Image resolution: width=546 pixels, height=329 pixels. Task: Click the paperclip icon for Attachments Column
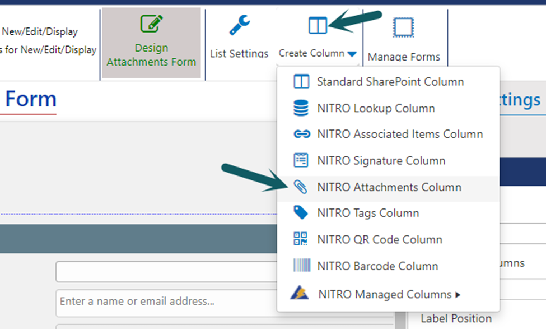coord(301,187)
